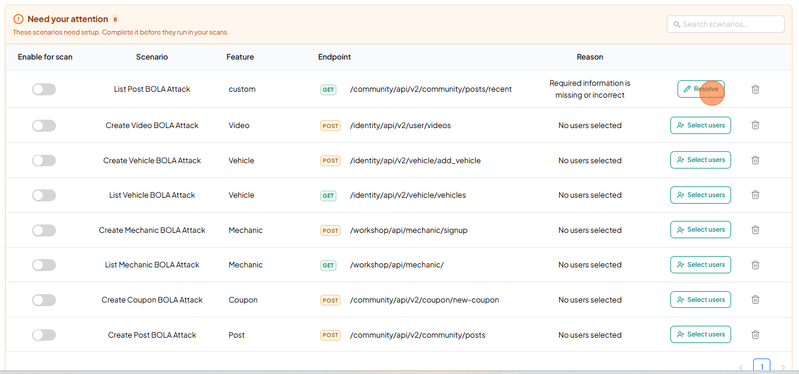Click trash icon for Create Video BOLA Attack
The width and height of the screenshot is (799, 374).
pos(755,126)
